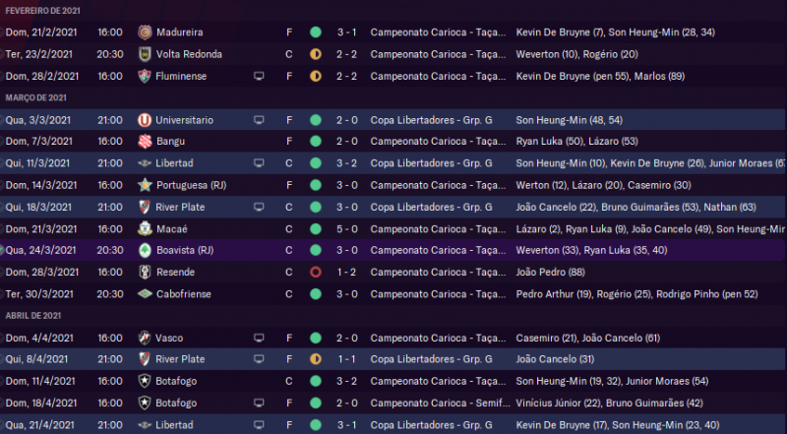Image resolution: width=787 pixels, height=434 pixels.
Task: Click the green win indicator for Macaé match
Action: [315, 227]
